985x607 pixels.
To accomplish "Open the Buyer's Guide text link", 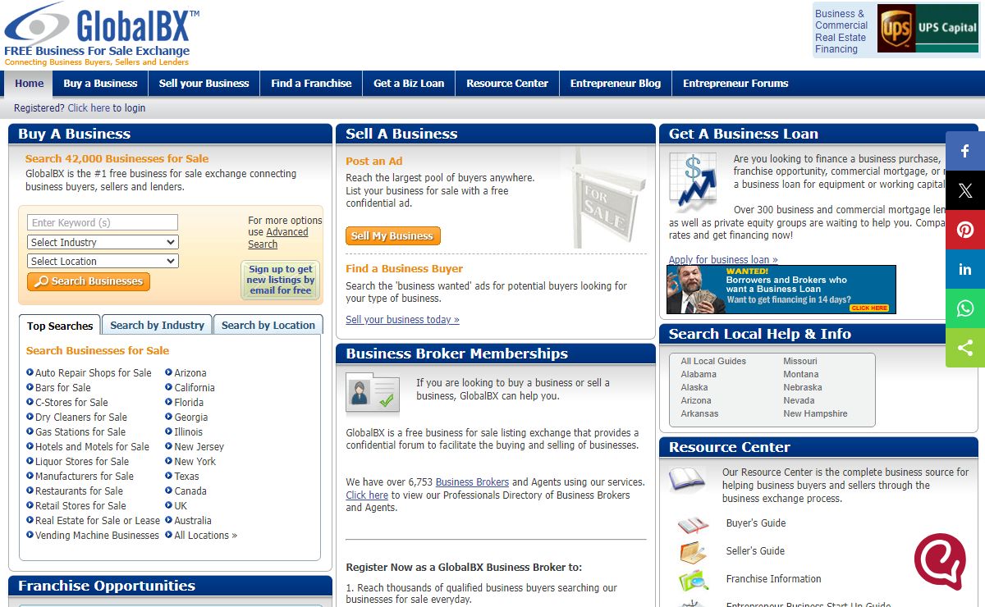I will tap(756, 523).
